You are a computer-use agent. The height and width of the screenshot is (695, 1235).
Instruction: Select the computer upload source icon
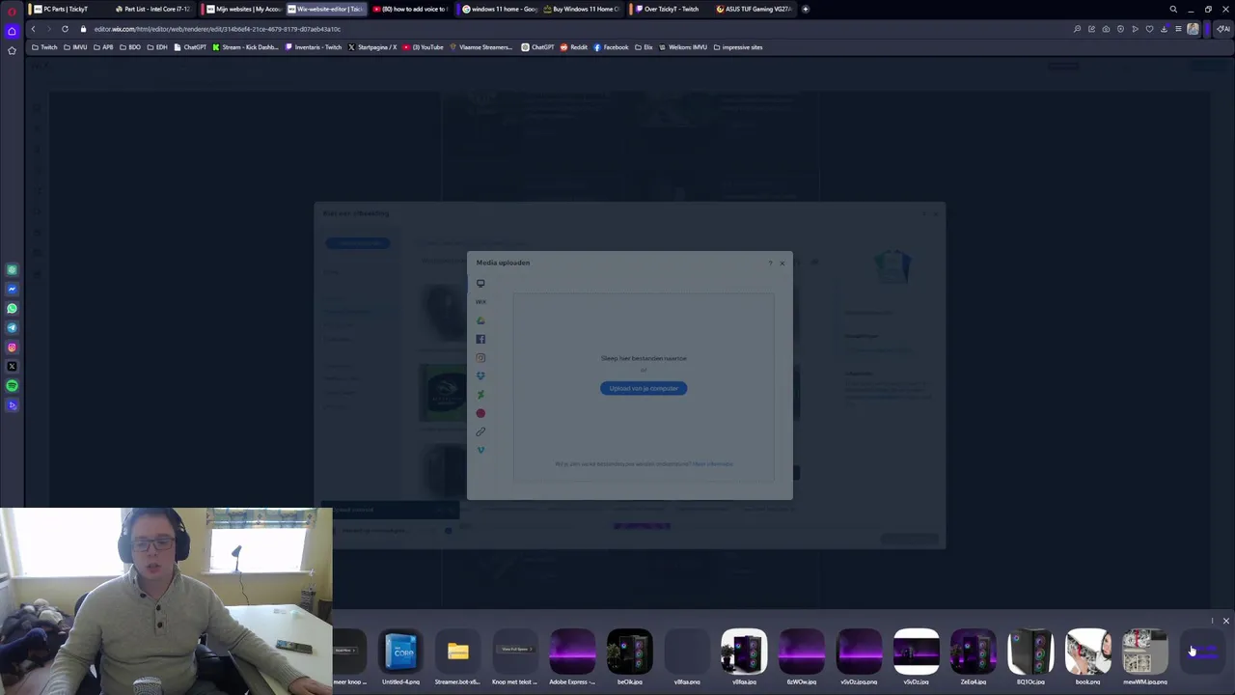[480, 283]
